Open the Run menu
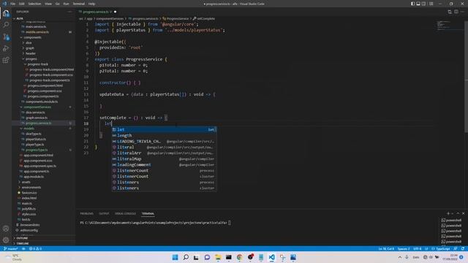 [x=67, y=4]
